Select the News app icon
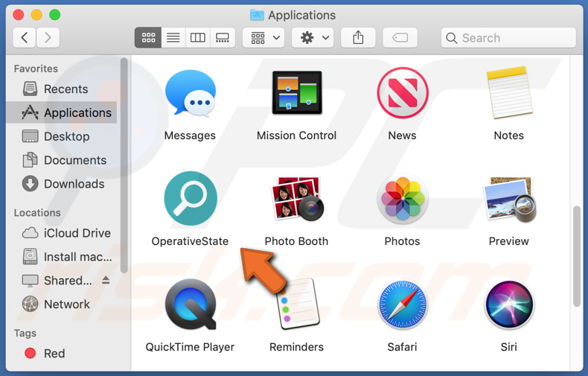This screenshot has width=588, height=376. point(403,92)
